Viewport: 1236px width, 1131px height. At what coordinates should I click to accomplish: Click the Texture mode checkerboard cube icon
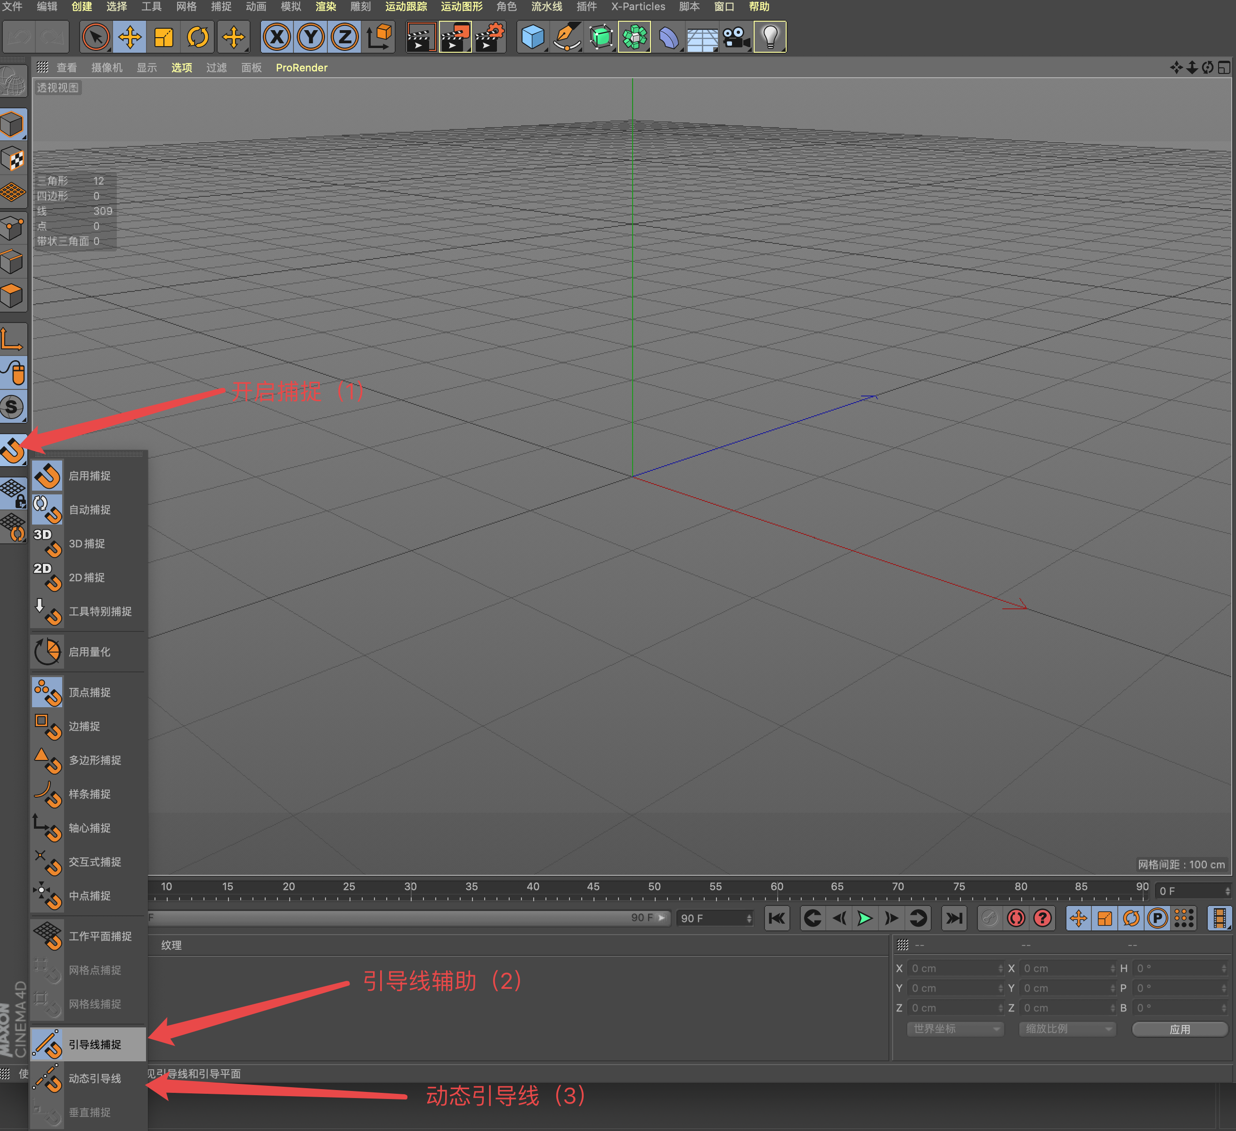point(13,159)
